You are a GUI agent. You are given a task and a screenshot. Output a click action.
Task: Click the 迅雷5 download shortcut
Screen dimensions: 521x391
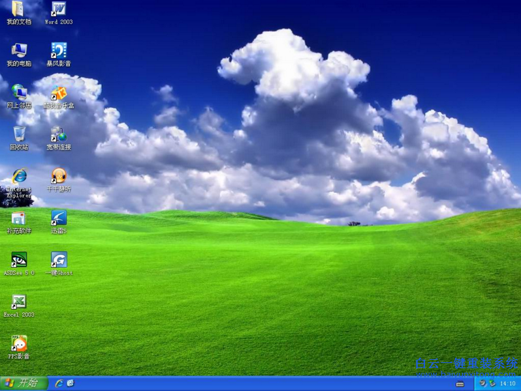pos(59,218)
